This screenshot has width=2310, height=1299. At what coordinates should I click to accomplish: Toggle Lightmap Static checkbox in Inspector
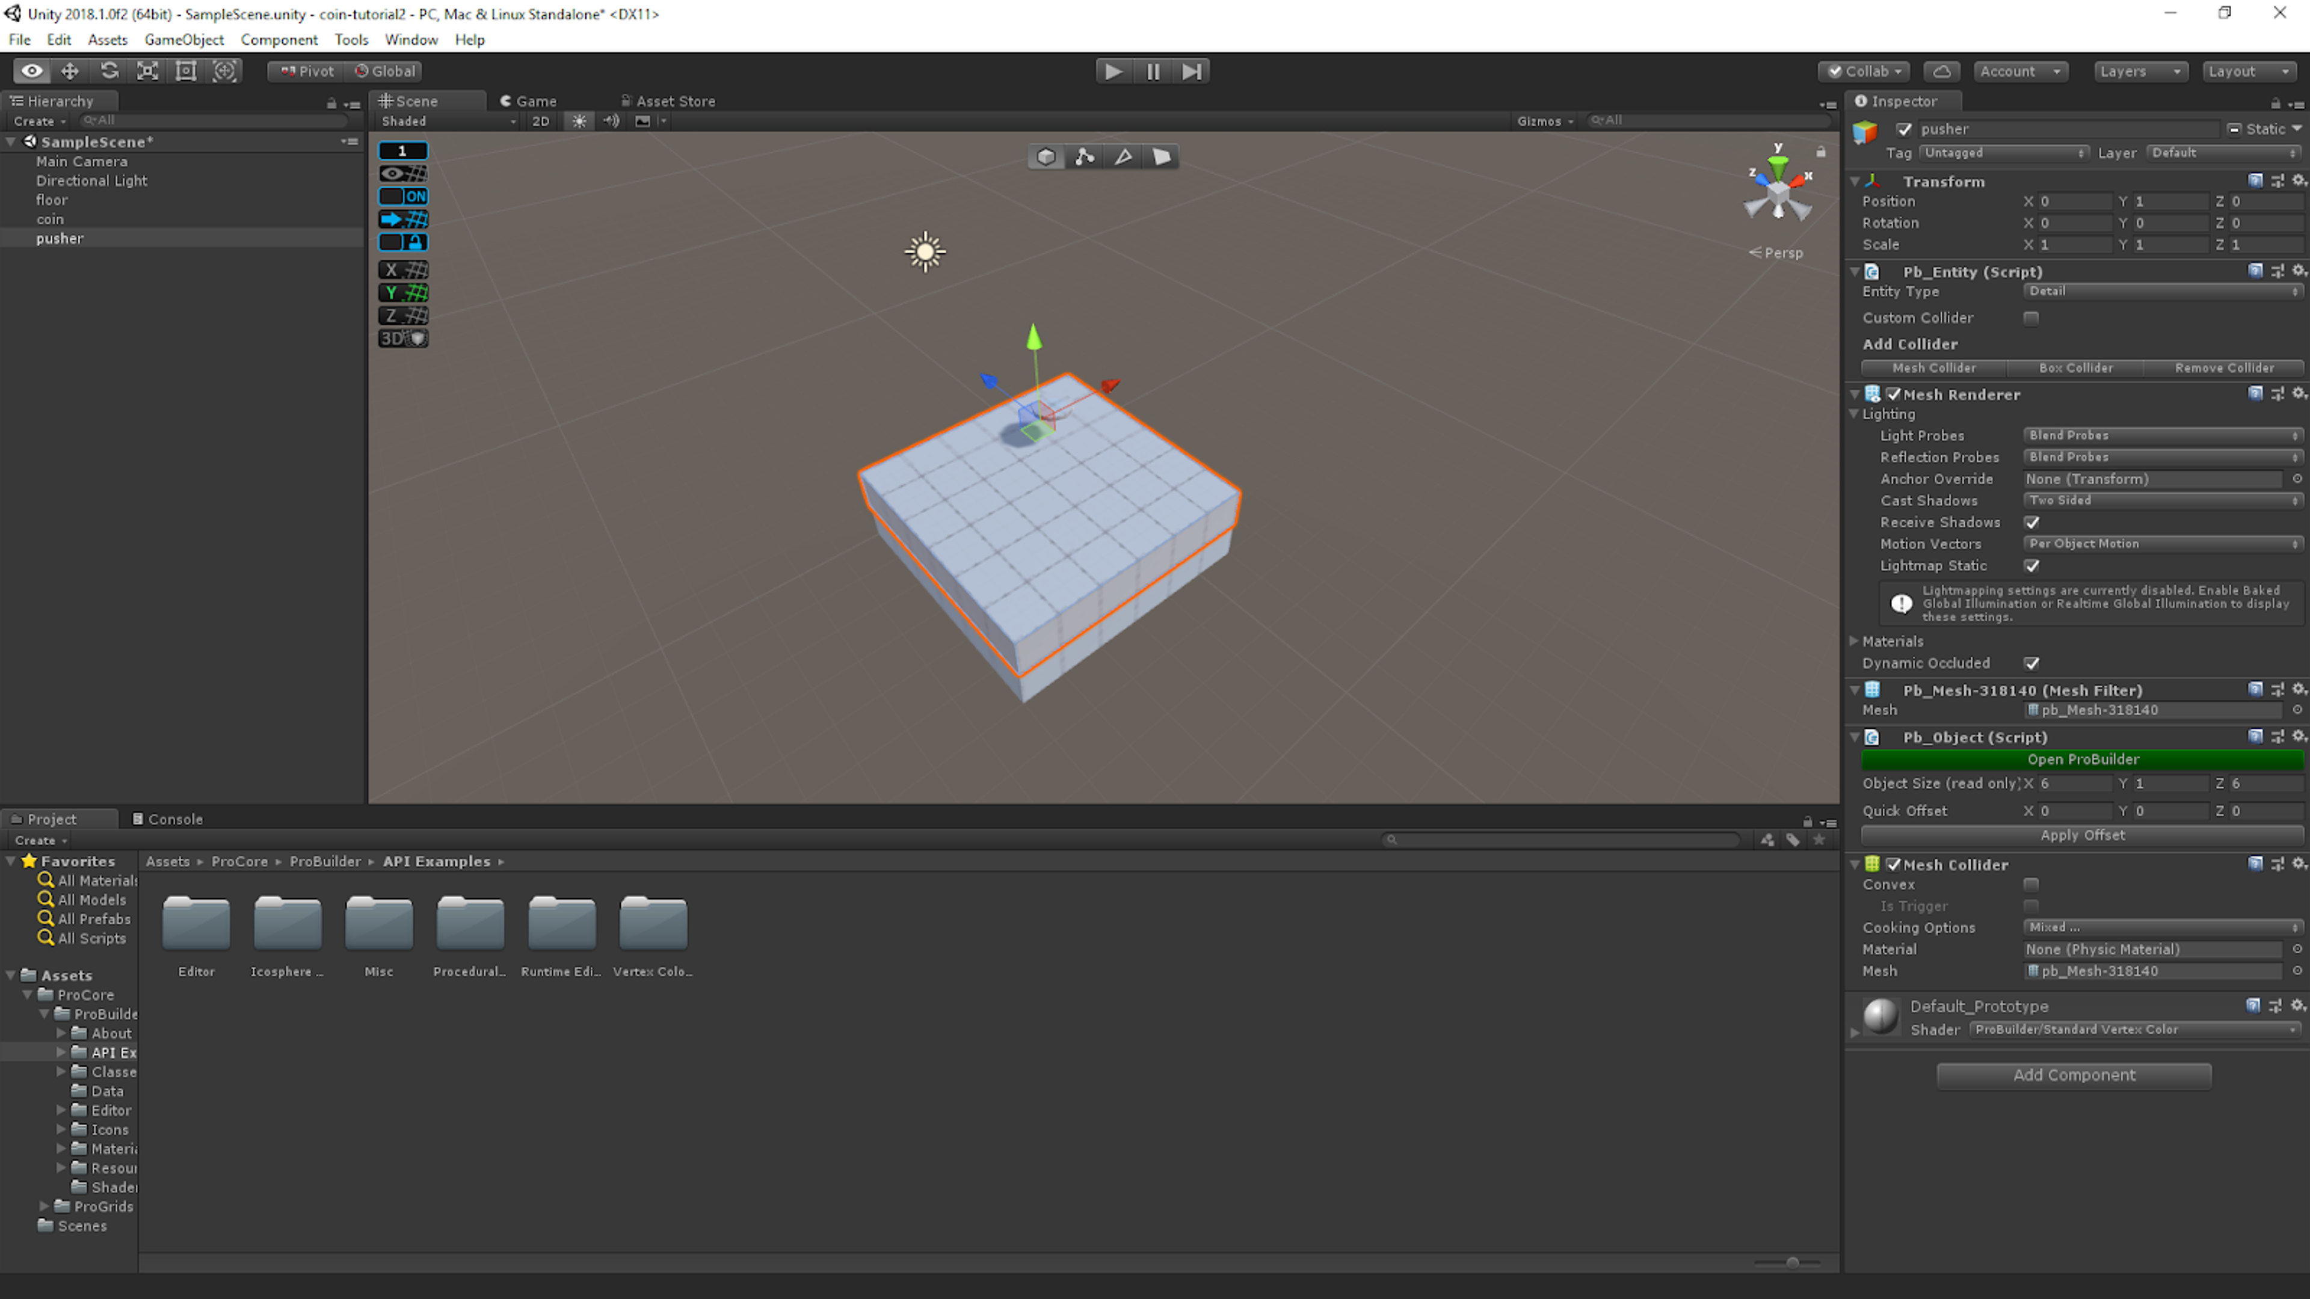[2031, 567]
